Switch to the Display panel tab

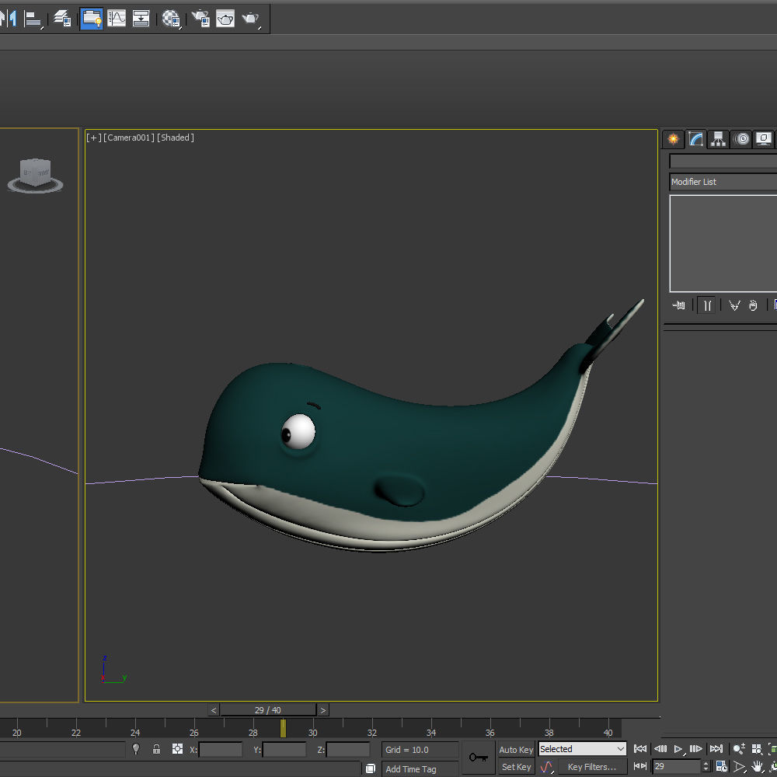[x=764, y=139]
